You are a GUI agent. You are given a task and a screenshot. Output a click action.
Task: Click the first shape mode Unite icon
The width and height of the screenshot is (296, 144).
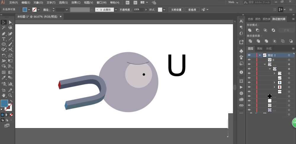(x=250, y=30)
